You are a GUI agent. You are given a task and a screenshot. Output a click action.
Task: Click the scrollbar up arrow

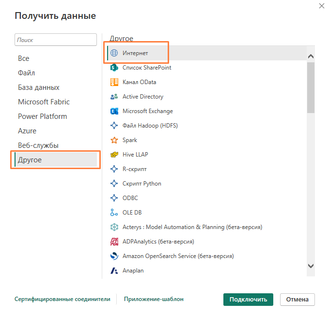pos(311,57)
